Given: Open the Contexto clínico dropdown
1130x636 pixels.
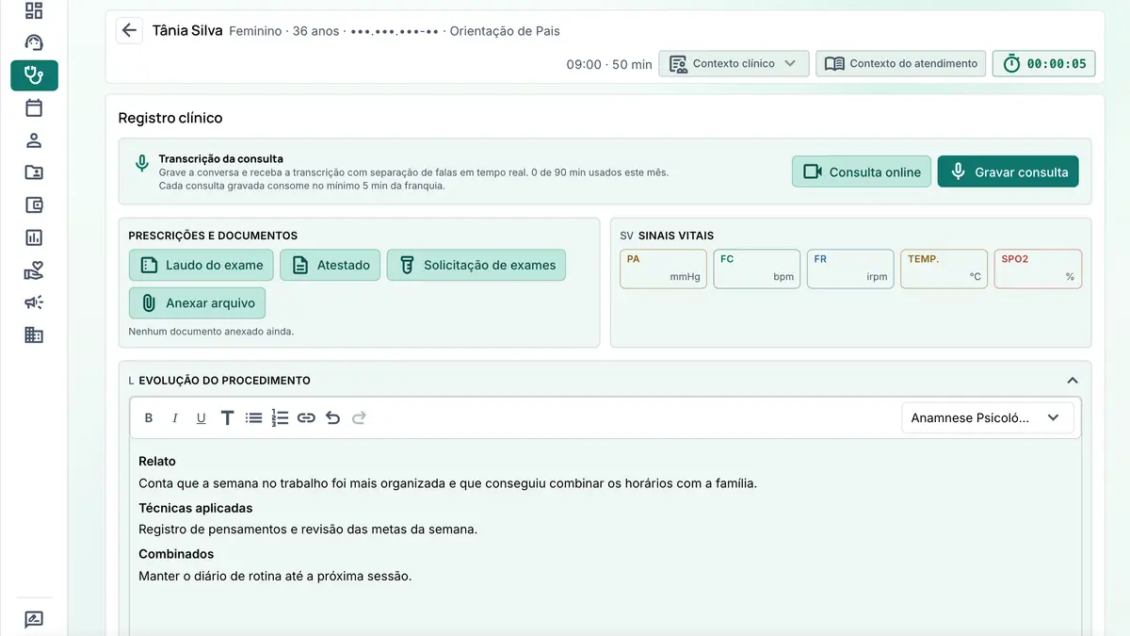Looking at the screenshot, I should pyautogui.click(x=734, y=64).
